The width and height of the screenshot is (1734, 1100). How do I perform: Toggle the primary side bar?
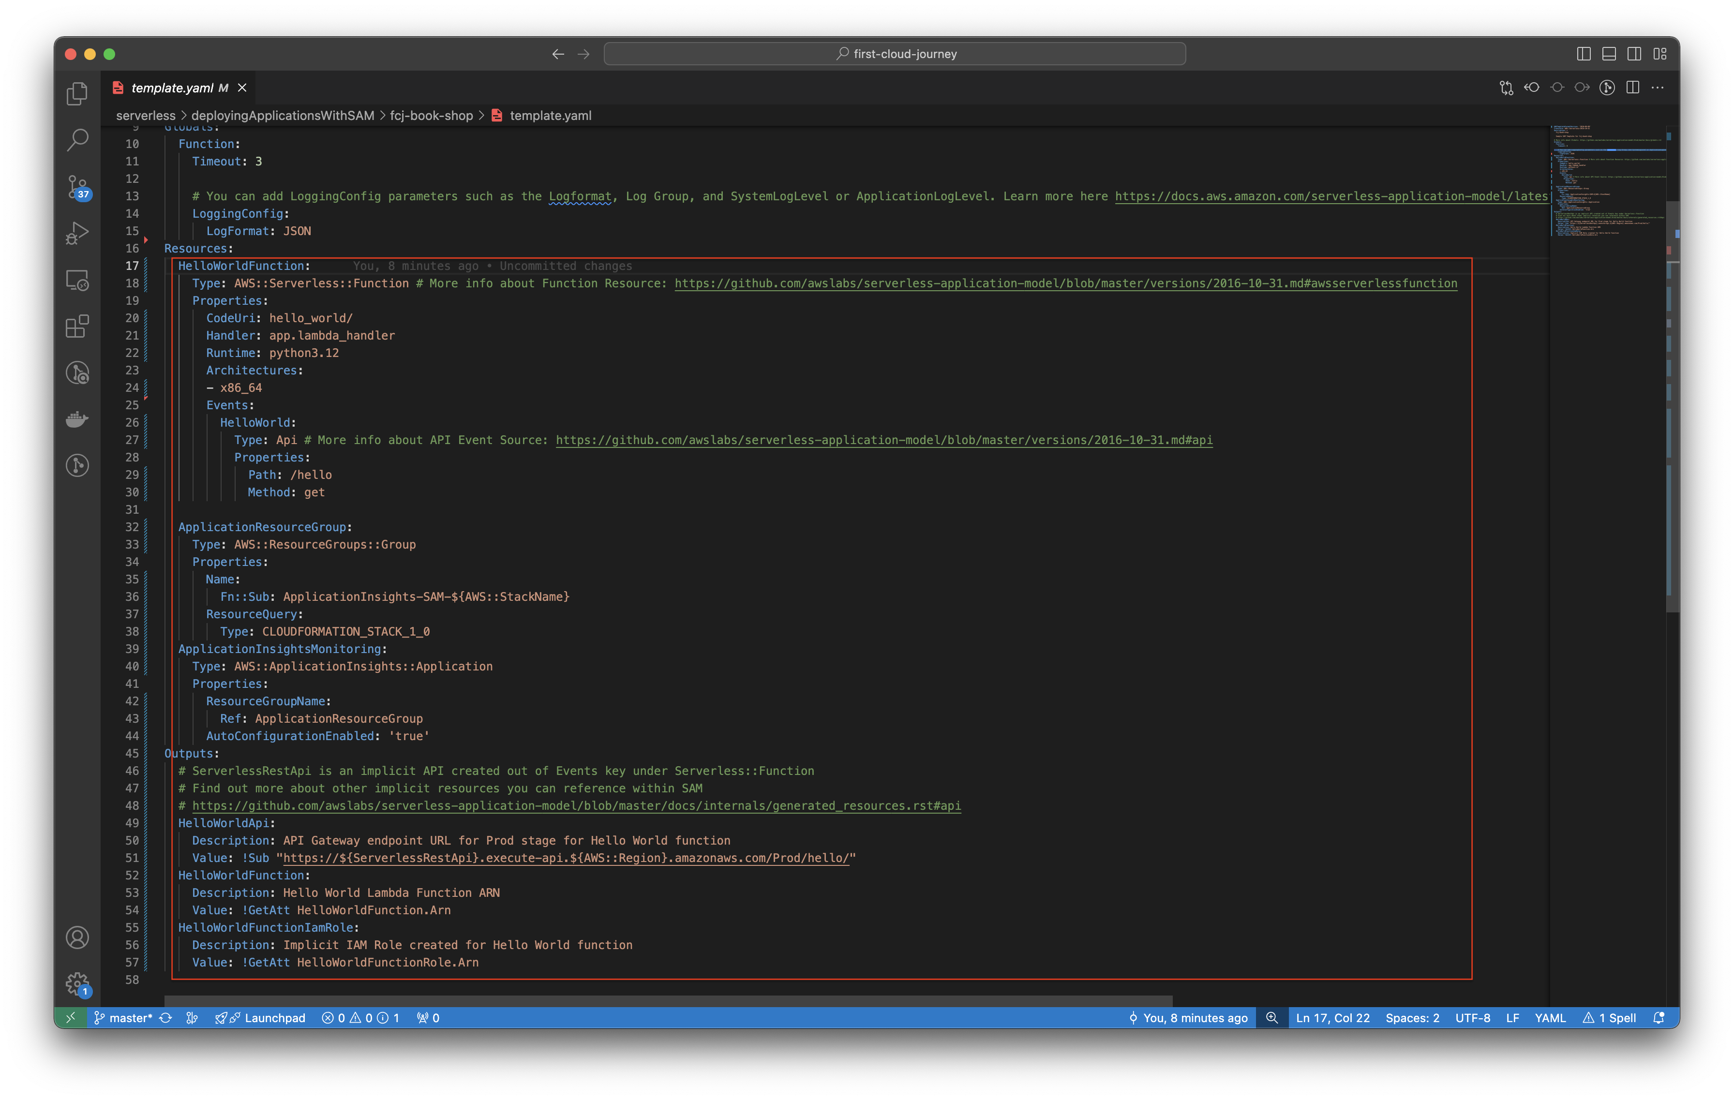1584,54
